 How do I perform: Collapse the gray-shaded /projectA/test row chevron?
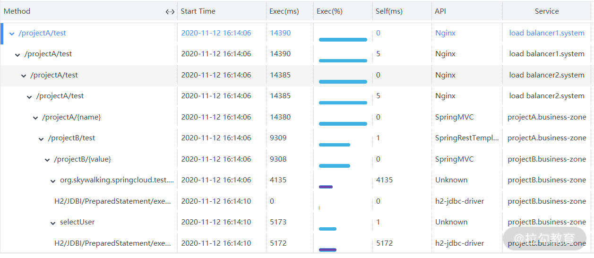pyautogui.click(x=24, y=76)
